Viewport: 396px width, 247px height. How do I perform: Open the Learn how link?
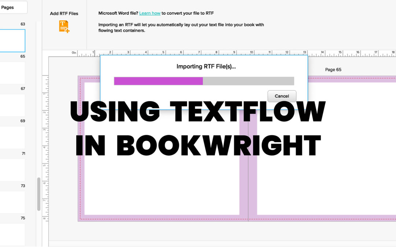[x=150, y=13]
